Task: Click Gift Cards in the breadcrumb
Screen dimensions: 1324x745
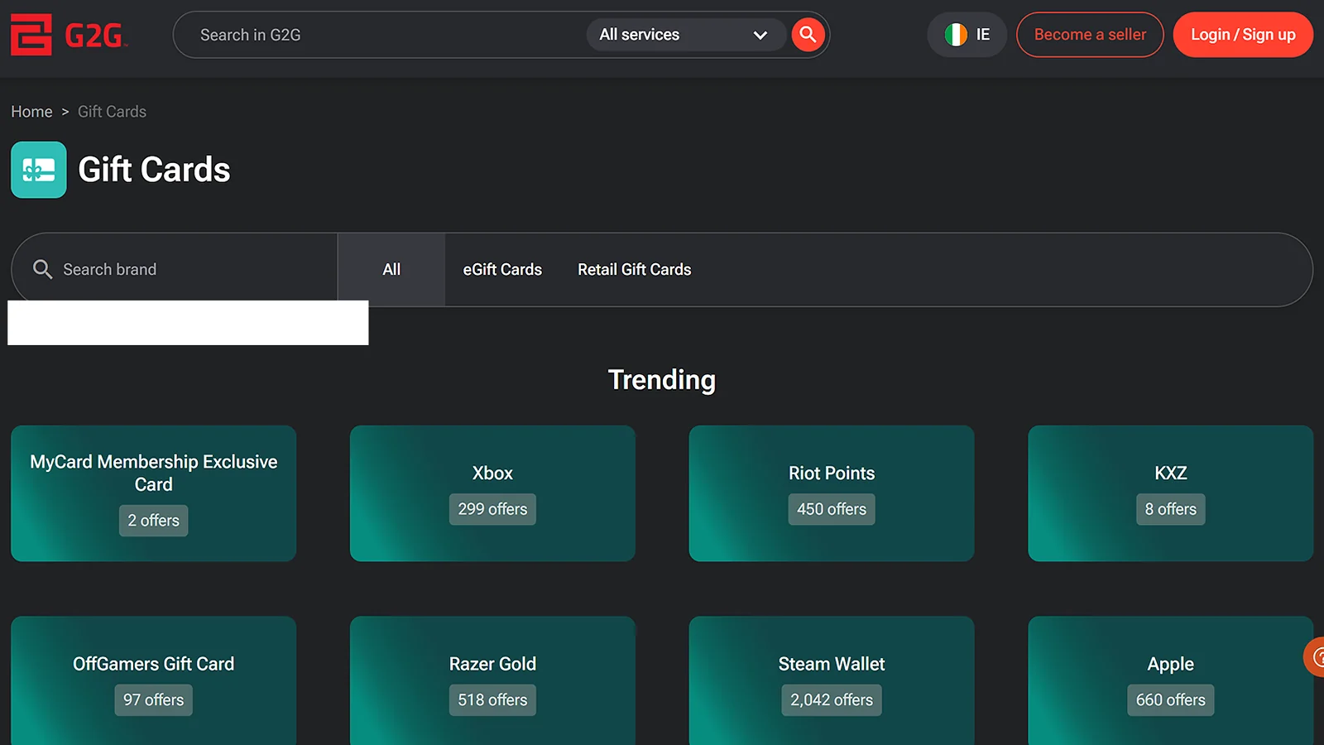Action: (x=112, y=112)
